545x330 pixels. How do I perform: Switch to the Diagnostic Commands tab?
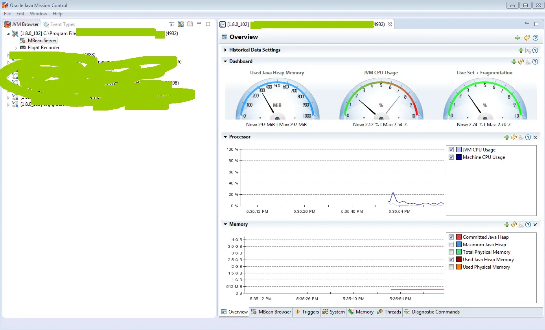click(431, 312)
